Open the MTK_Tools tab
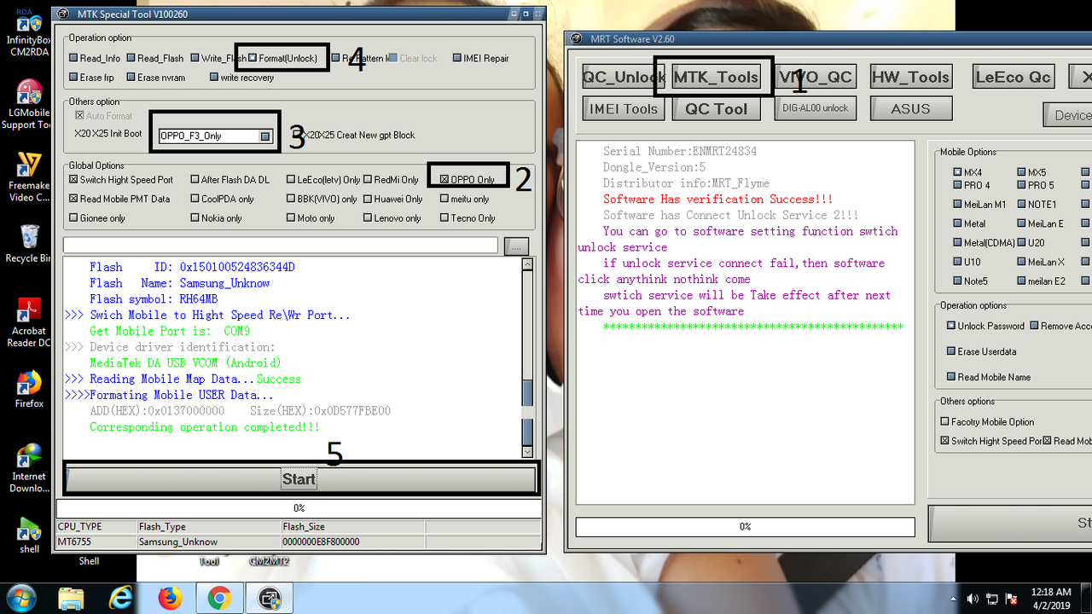1092x614 pixels. tap(716, 77)
